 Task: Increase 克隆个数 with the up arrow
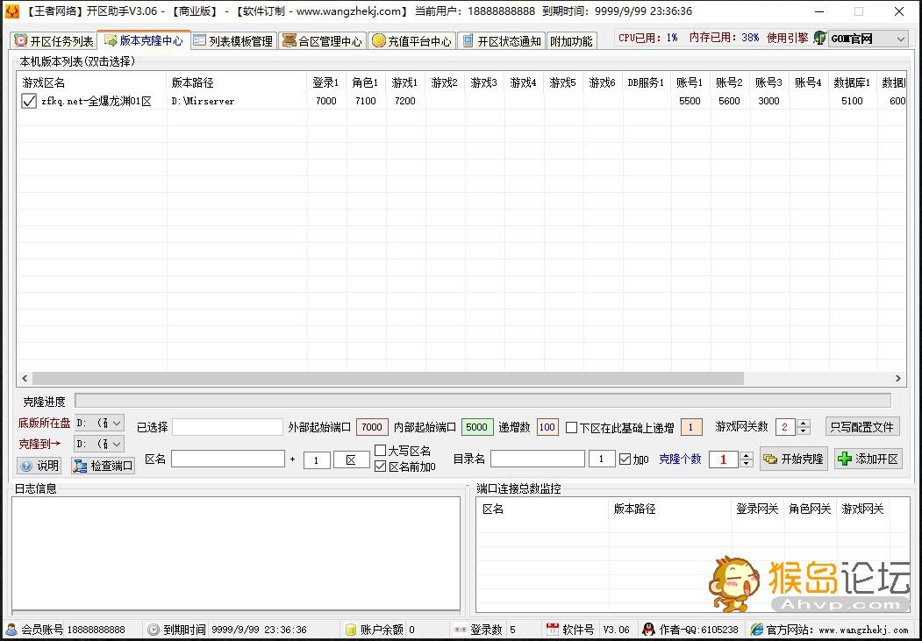(747, 455)
